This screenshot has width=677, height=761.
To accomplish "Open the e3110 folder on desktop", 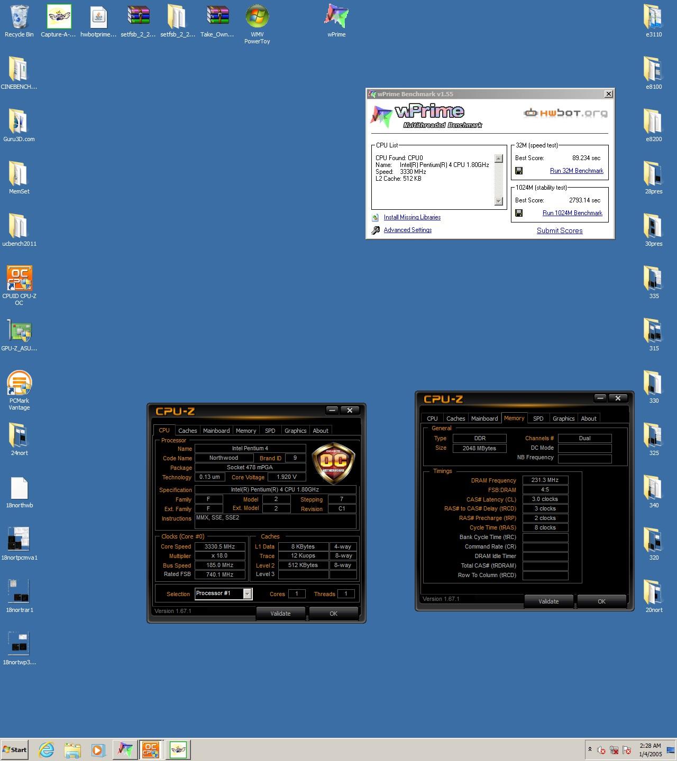I will pos(654,21).
